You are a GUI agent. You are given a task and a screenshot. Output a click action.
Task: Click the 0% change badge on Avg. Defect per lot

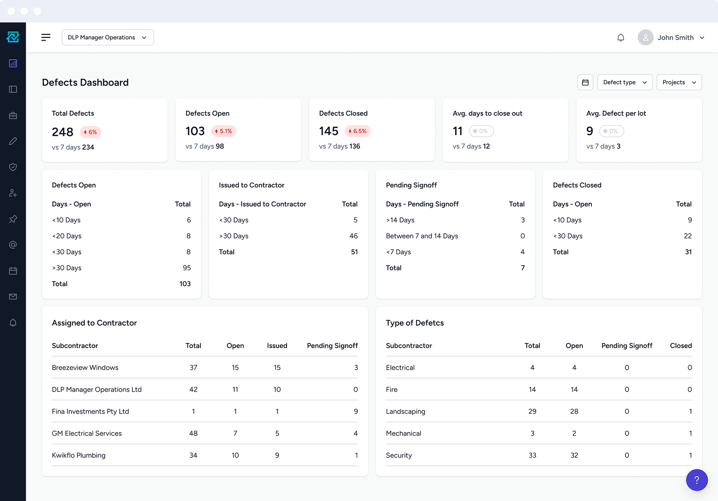611,131
